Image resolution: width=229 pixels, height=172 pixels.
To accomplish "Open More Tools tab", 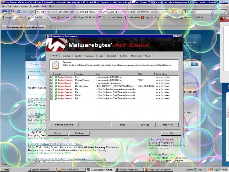I will pyautogui.click(x=136, y=56).
